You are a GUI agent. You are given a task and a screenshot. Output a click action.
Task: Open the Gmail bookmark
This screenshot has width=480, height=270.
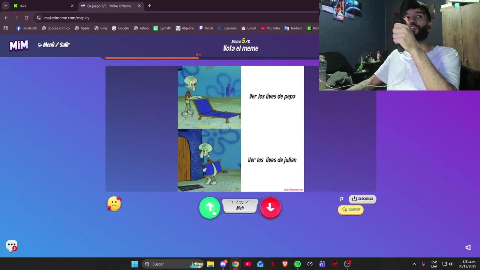click(x=249, y=28)
